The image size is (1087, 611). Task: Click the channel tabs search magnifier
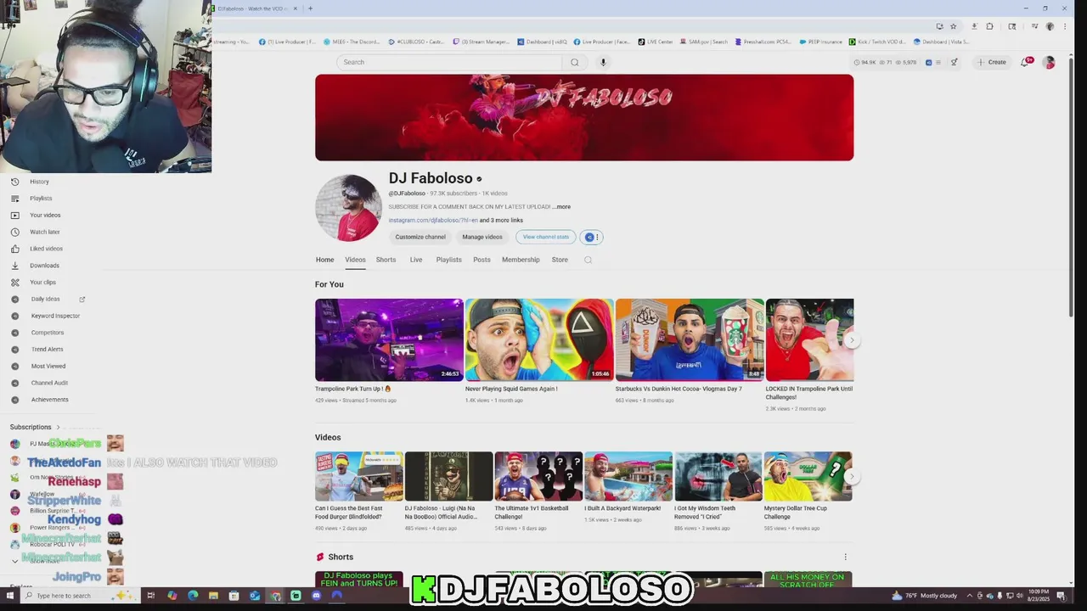588,260
